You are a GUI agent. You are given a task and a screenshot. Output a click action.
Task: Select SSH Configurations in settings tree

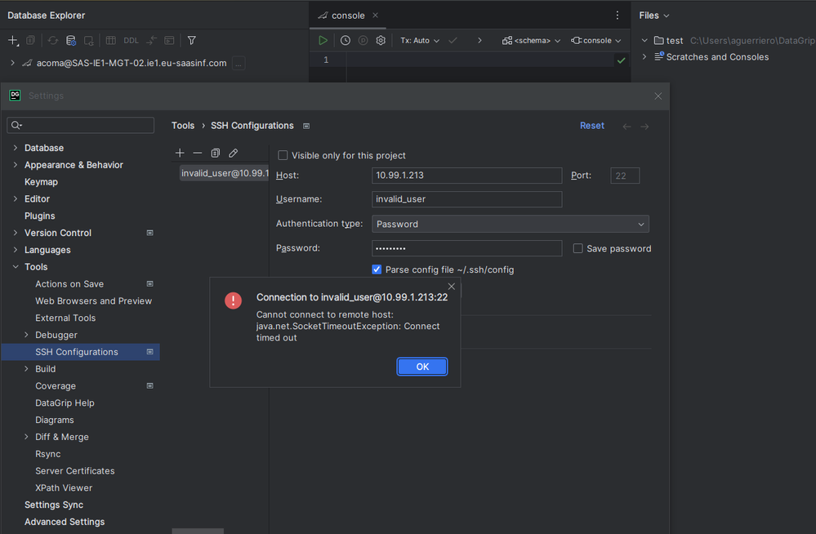tap(77, 352)
